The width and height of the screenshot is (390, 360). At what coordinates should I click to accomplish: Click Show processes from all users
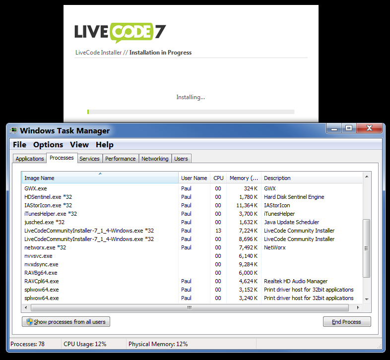[x=66, y=322]
